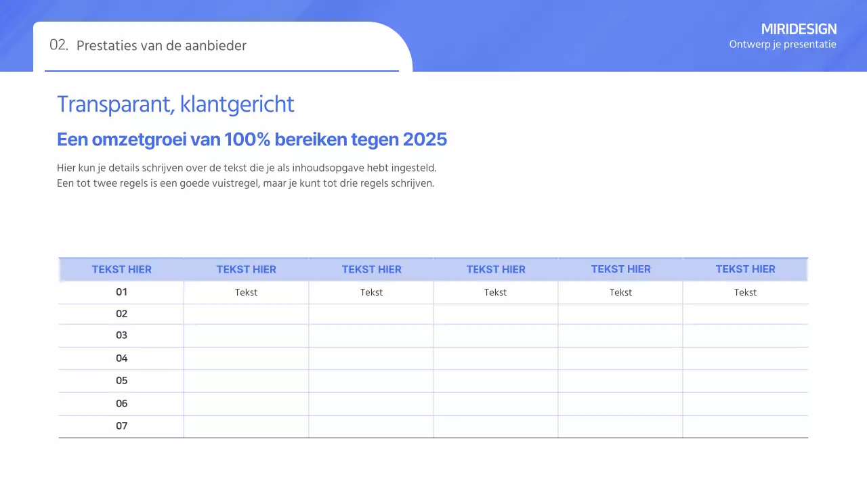This screenshot has height=487, width=867.
Task: Select the 'Tekst' cell in the fifth column
Action: [620, 292]
